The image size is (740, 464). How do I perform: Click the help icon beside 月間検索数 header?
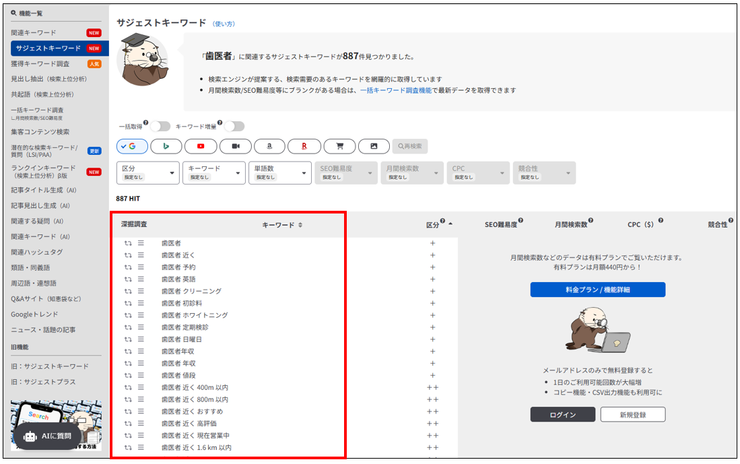click(591, 220)
